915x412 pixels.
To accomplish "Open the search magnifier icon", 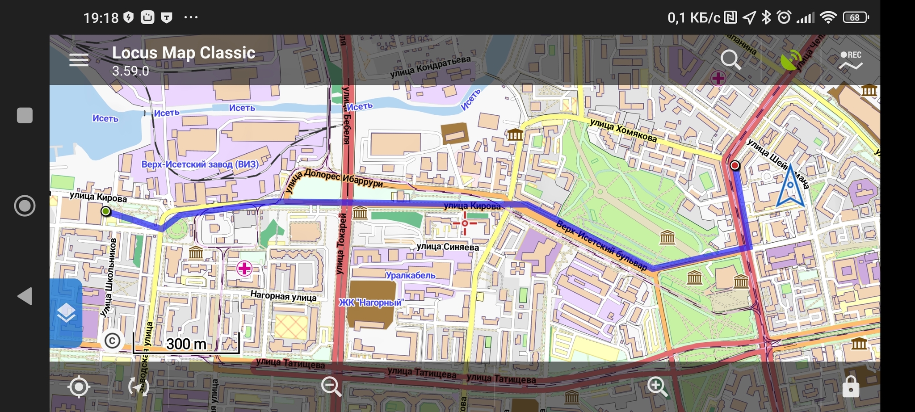I will [731, 60].
